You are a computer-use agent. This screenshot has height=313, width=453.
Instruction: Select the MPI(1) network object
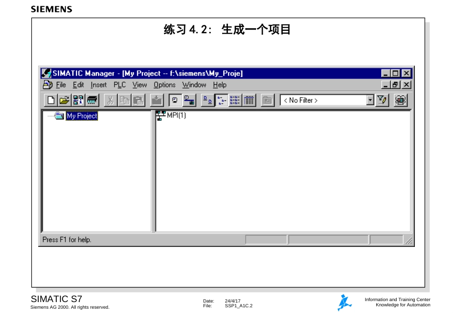(171, 115)
